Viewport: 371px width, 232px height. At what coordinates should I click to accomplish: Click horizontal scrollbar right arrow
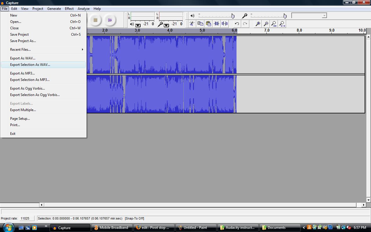pyautogui.click(x=364, y=205)
